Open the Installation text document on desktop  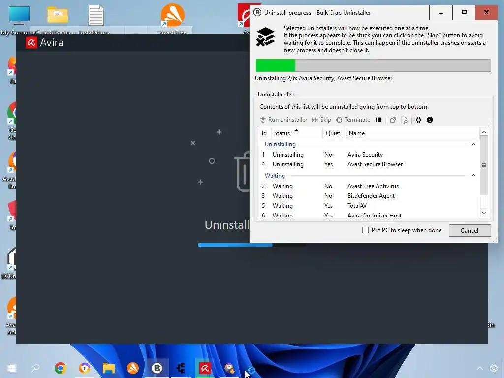click(x=95, y=19)
